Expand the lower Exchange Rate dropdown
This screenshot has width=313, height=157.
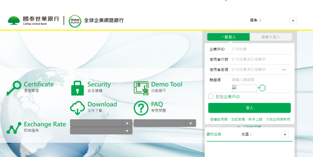tap(101, 131)
